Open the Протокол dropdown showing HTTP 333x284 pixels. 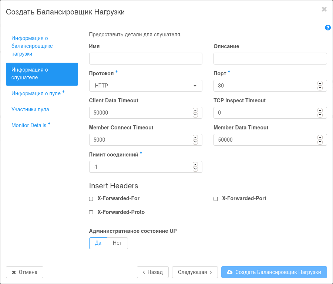point(146,86)
